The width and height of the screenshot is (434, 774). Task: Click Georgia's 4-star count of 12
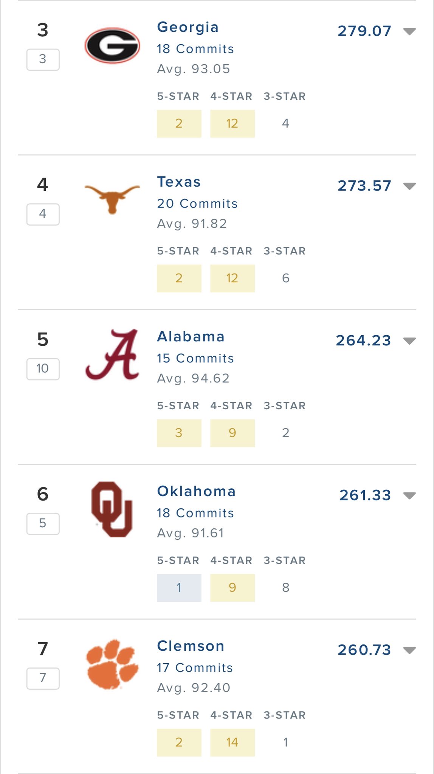(x=232, y=124)
